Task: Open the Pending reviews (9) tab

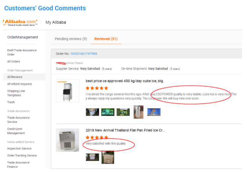Action: tap(71, 39)
